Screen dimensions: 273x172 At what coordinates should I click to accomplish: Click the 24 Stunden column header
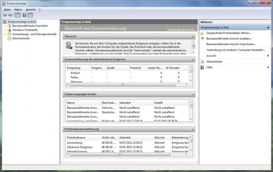point(172,68)
